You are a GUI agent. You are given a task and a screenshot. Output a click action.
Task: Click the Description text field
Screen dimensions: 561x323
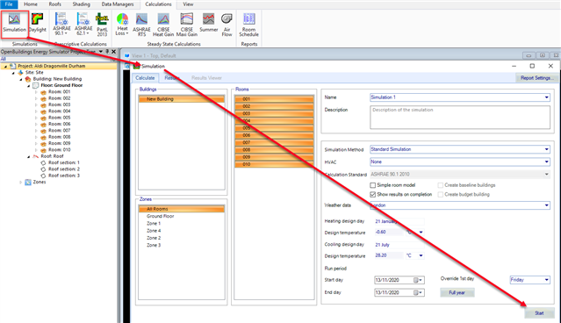pyautogui.click(x=460, y=118)
